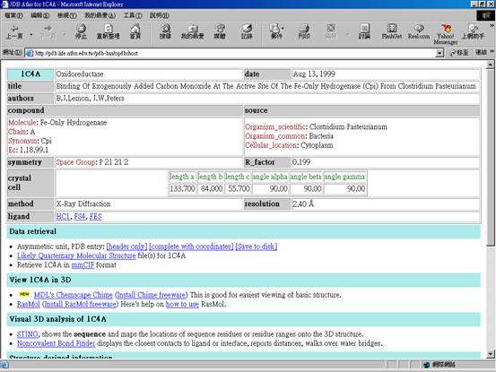Launch FlashGet from the toolbar
Viewport: 496px width, 372px height.
pos(392,31)
